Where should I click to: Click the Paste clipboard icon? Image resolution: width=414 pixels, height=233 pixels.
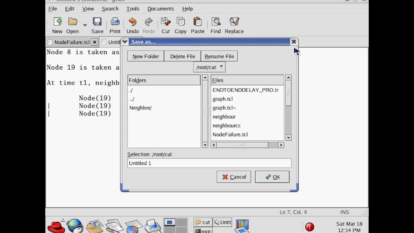[198, 22]
